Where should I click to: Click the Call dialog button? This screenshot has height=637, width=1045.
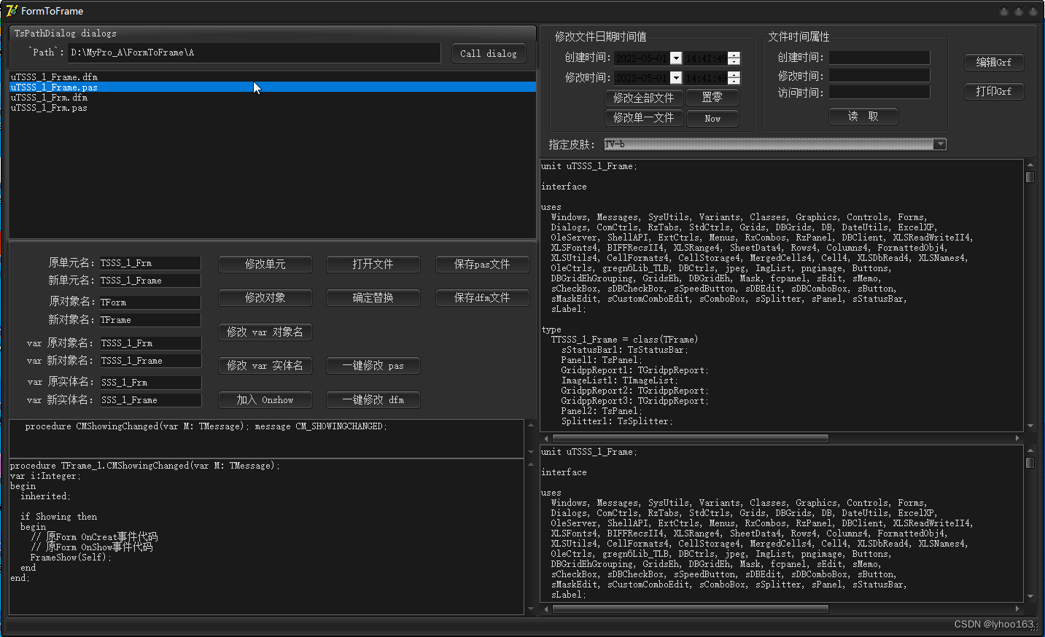(x=488, y=52)
